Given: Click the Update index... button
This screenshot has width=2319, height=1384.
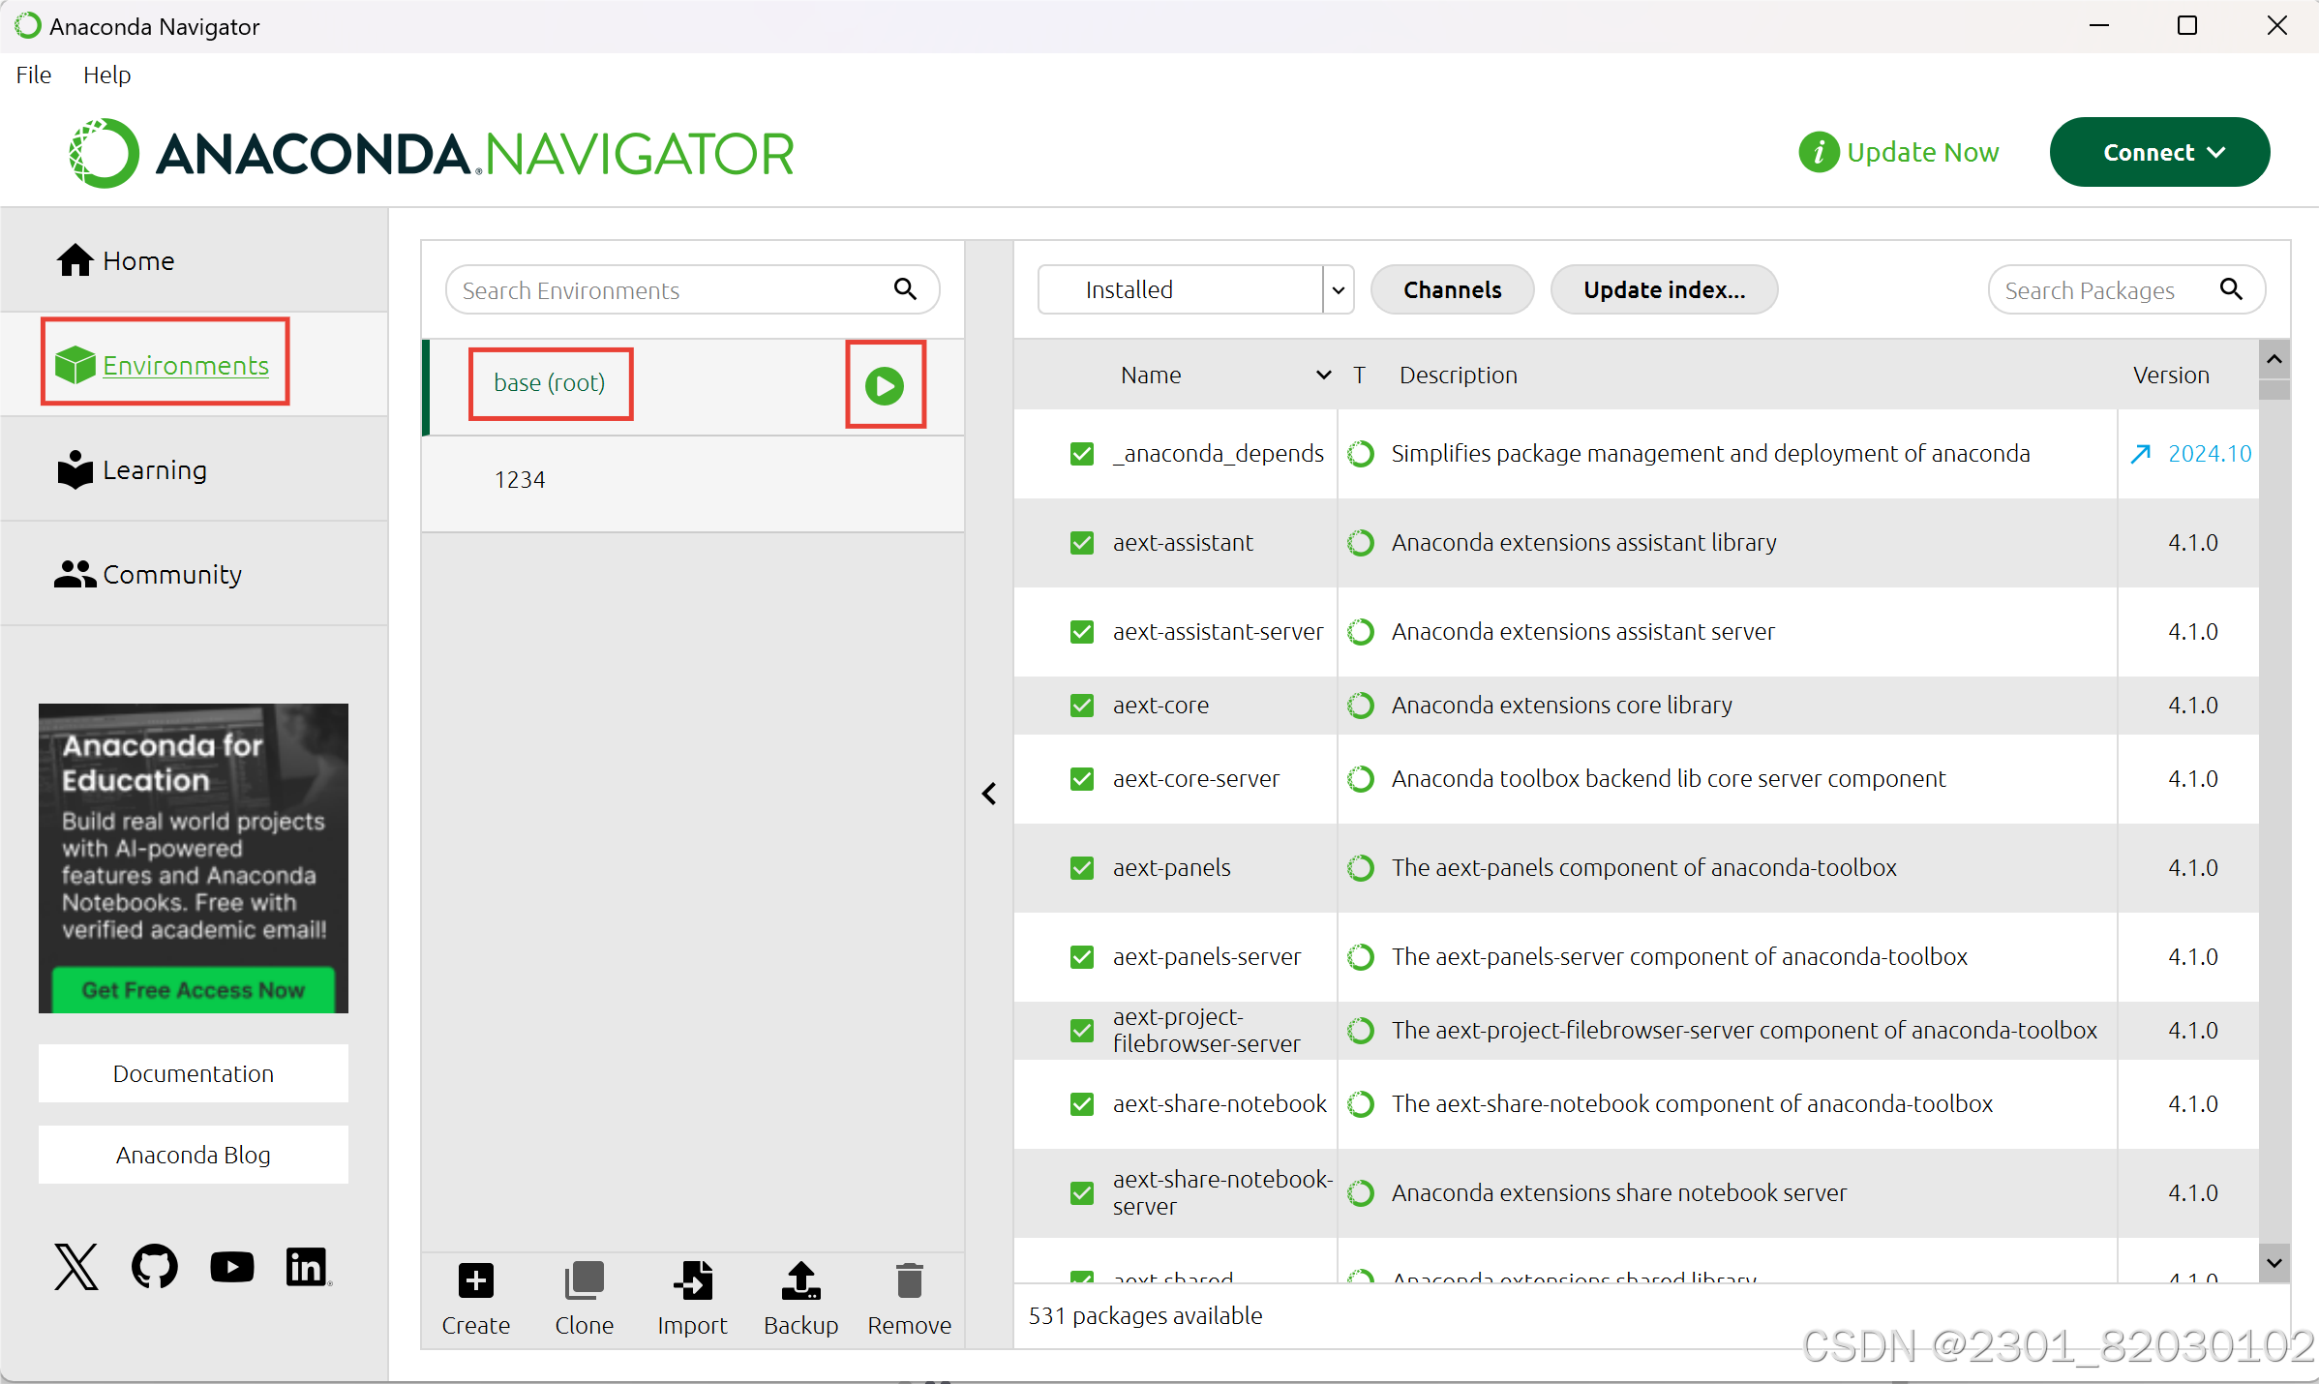Looking at the screenshot, I should [x=1664, y=289].
